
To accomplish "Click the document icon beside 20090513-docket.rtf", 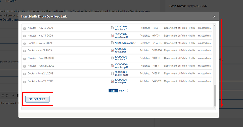I will click(112, 43).
